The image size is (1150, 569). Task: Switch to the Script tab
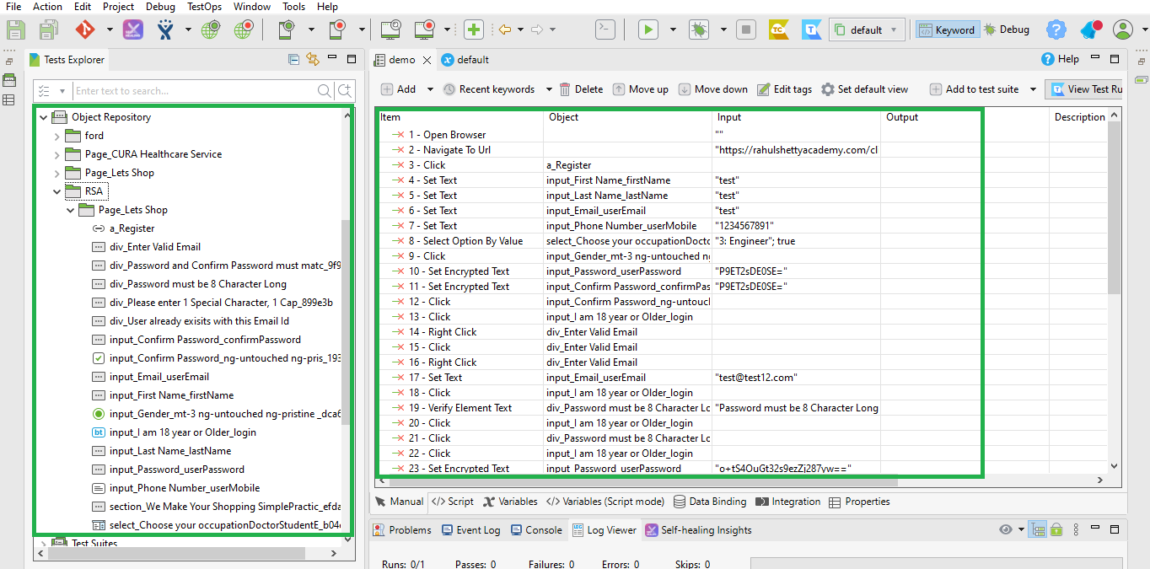coord(452,502)
